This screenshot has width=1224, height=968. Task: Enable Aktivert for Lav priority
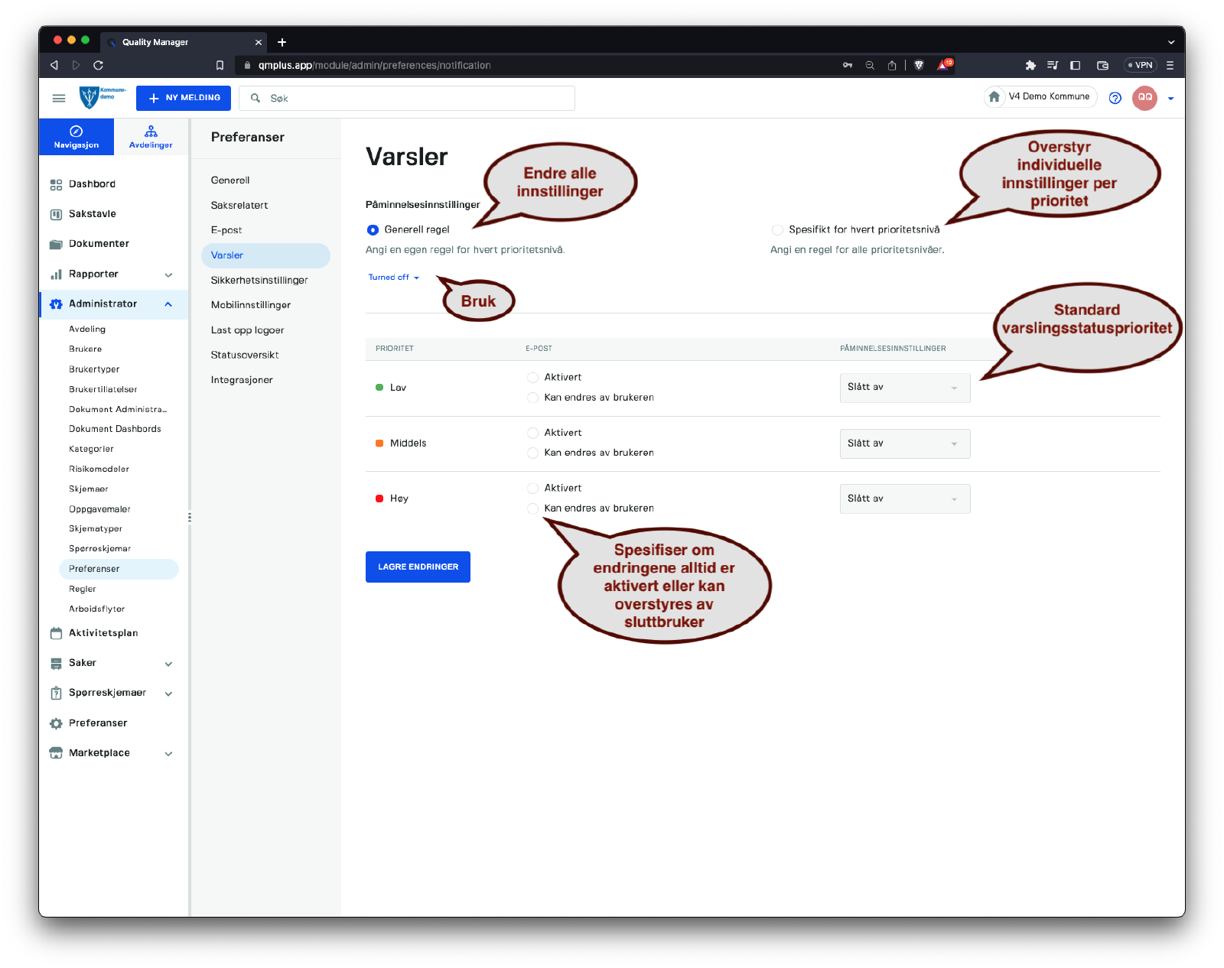(x=532, y=378)
